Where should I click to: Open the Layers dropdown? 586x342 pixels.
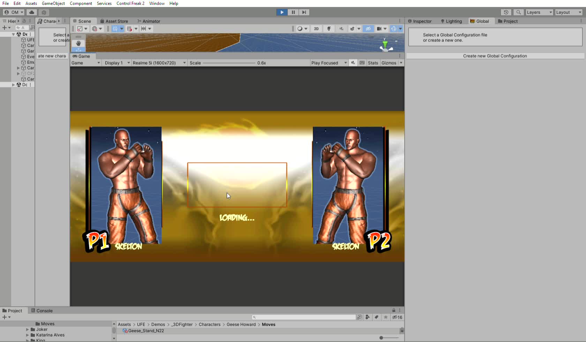coord(539,12)
